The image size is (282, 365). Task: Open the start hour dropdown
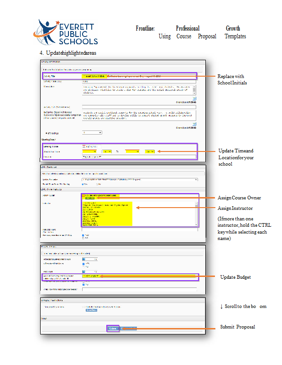click(89, 151)
